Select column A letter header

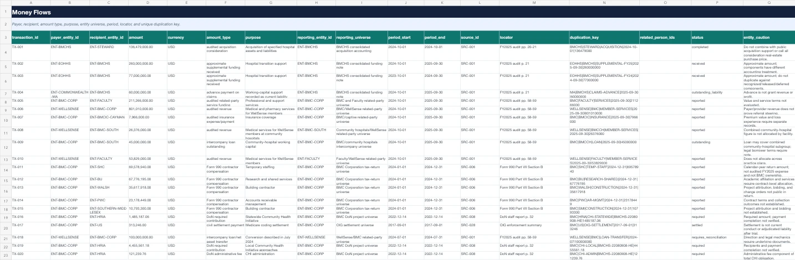(30, 3)
